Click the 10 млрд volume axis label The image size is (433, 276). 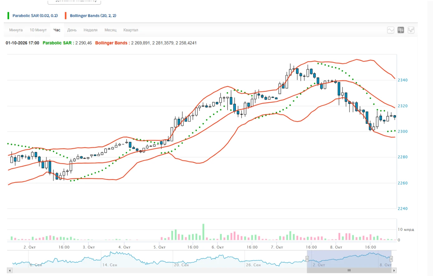click(406, 229)
